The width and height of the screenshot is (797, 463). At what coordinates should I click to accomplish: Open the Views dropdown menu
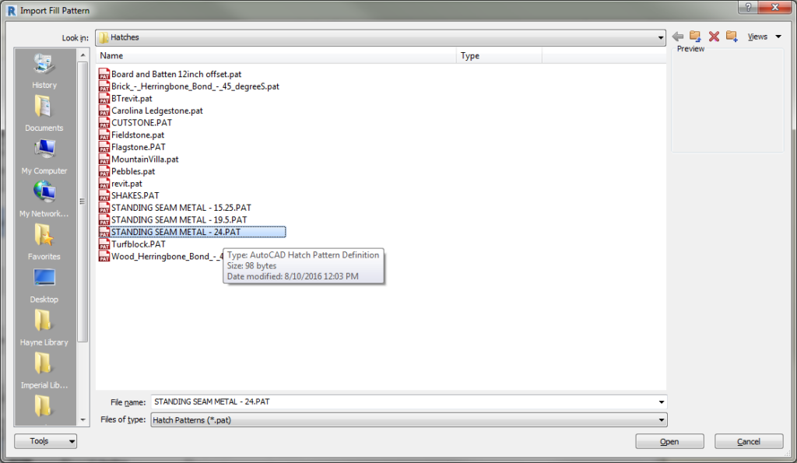point(764,37)
